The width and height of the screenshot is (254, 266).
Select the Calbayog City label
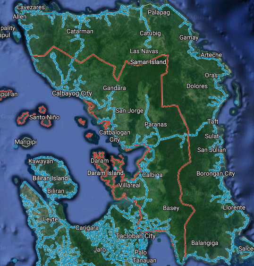point(72,93)
